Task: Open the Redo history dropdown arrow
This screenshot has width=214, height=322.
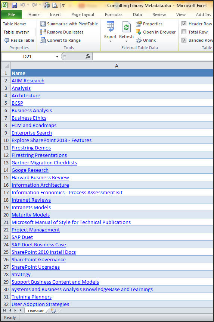Action: click(40, 5)
